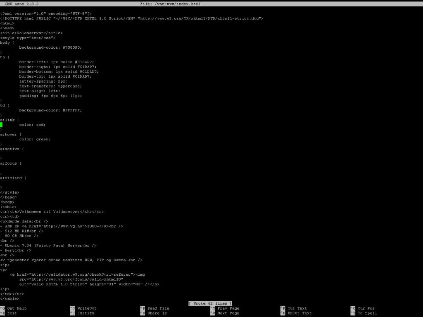This screenshot has width=423, height=317.
Task: Click Read File in the shortcut bar
Action: 158,308
